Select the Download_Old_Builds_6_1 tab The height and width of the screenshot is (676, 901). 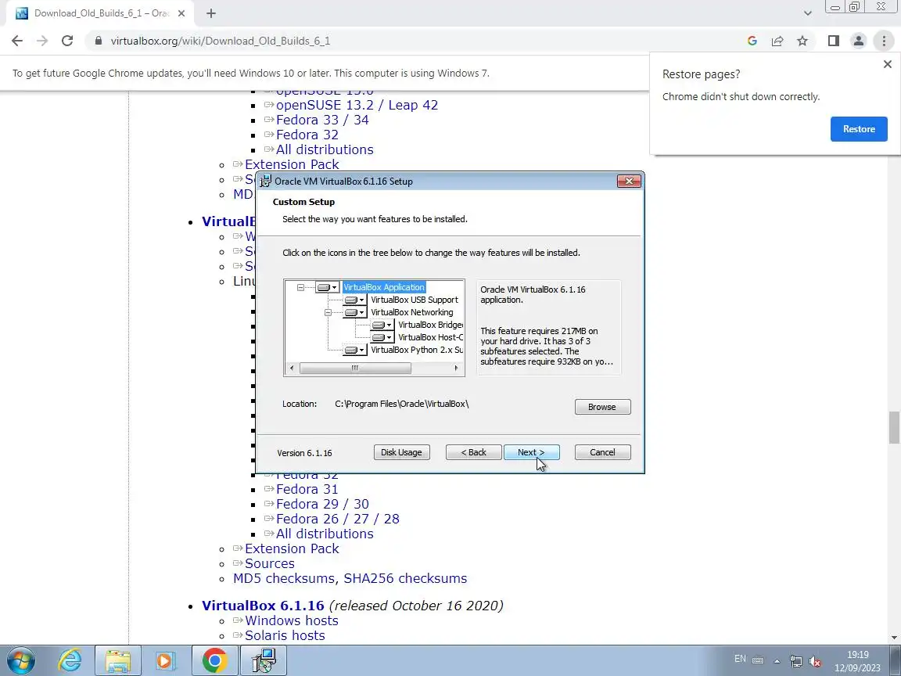[x=102, y=13]
